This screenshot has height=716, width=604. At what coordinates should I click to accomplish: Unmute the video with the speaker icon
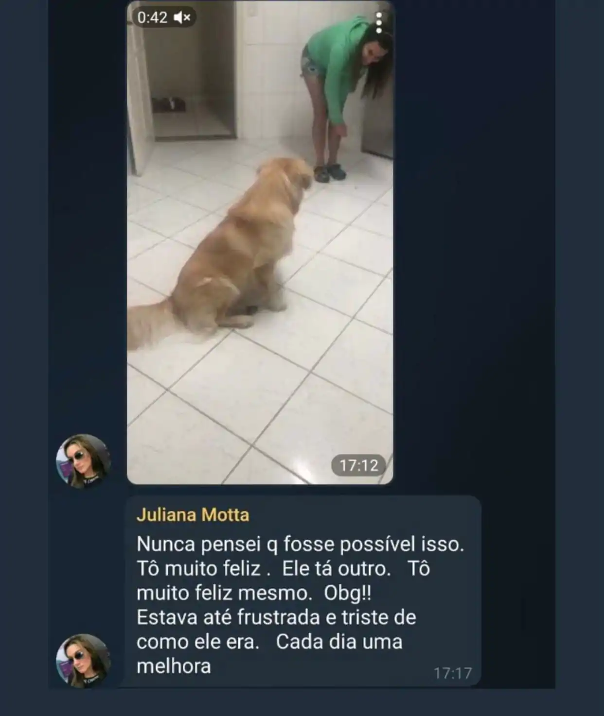click(x=182, y=18)
